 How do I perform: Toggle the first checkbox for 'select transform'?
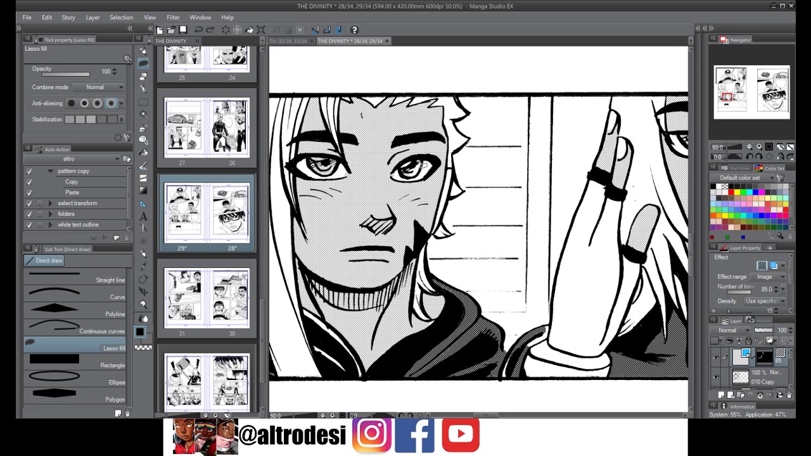[29, 203]
